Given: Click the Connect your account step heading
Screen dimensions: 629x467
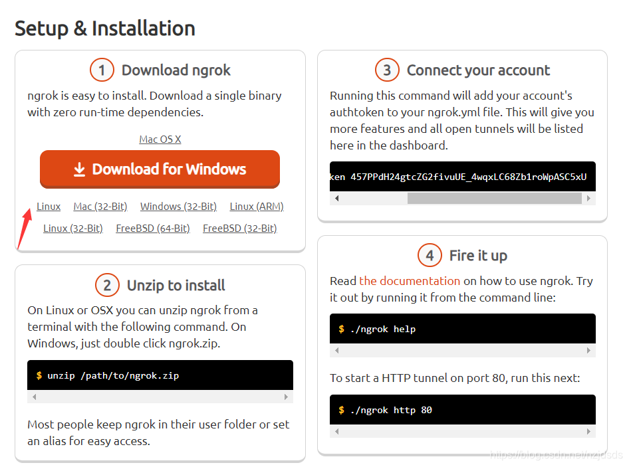Looking at the screenshot, I should 478,70.
